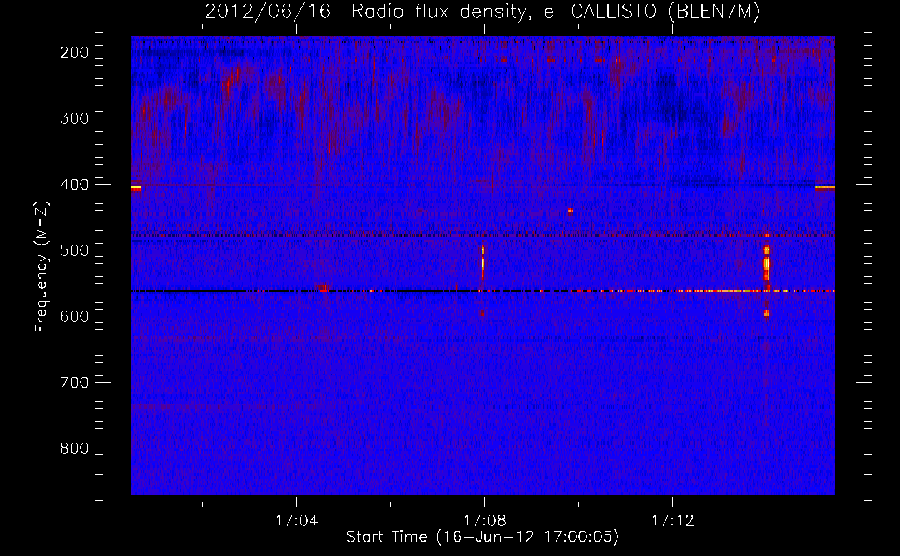Click the yellow marker at 400 MHz on left edge
This screenshot has height=556, width=900.
coord(136,188)
